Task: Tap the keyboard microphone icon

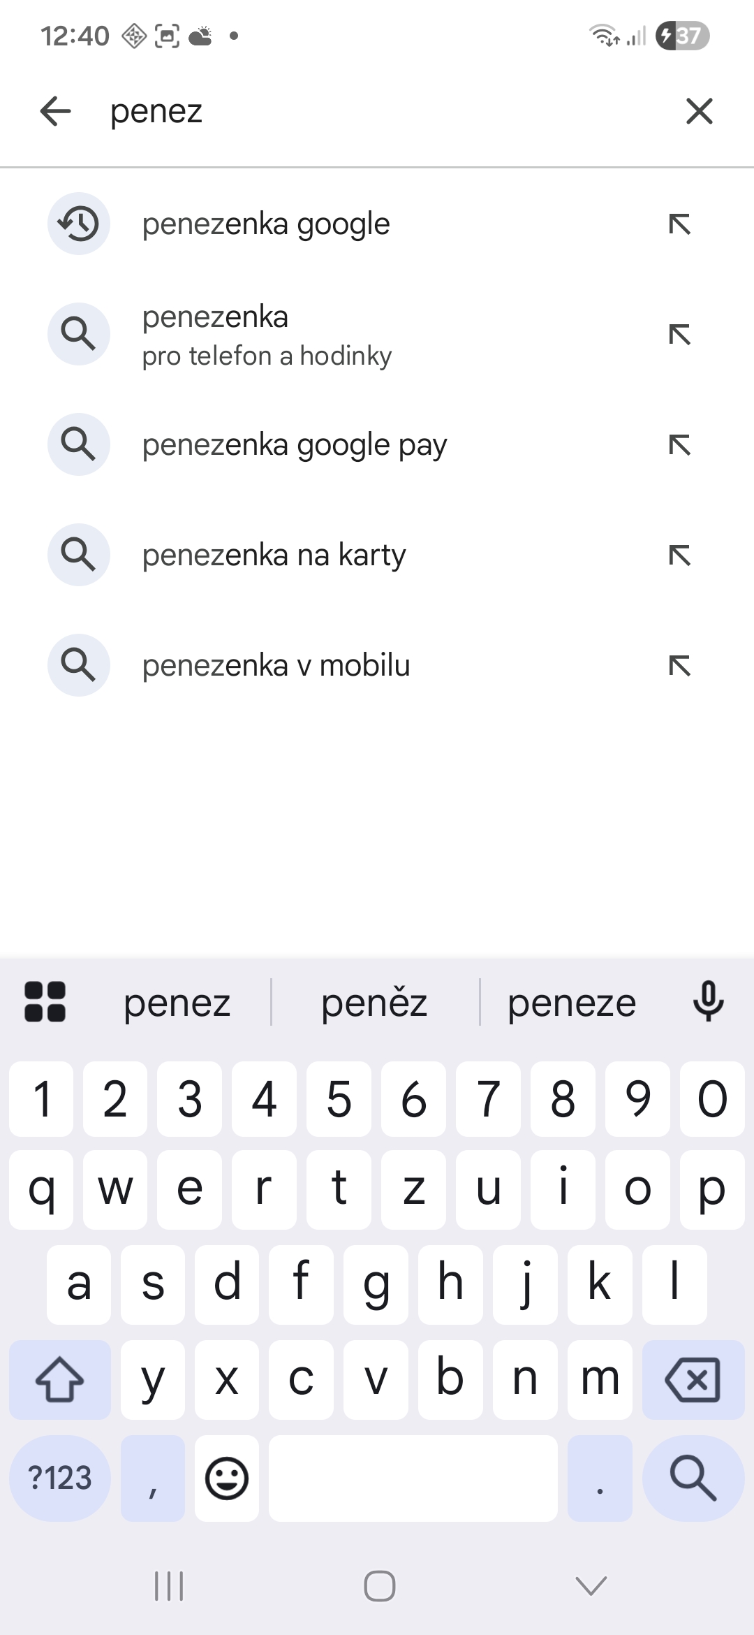Action: tap(708, 1001)
